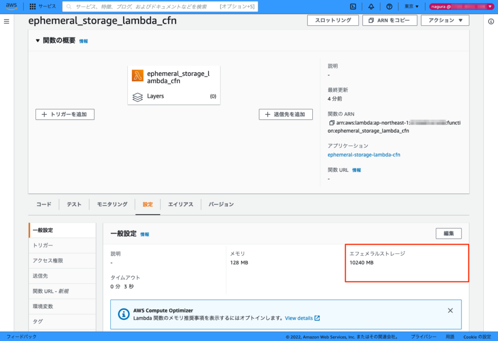Open the アクション dropdown
Image resolution: width=498 pixels, height=341 pixels.
coord(445,20)
